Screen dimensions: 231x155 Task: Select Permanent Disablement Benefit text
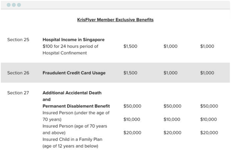tap(76, 106)
